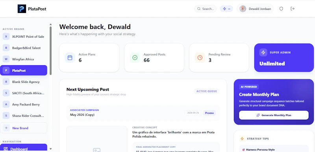Click the A avatar for Amy Packard Berry

[x=6, y=104]
